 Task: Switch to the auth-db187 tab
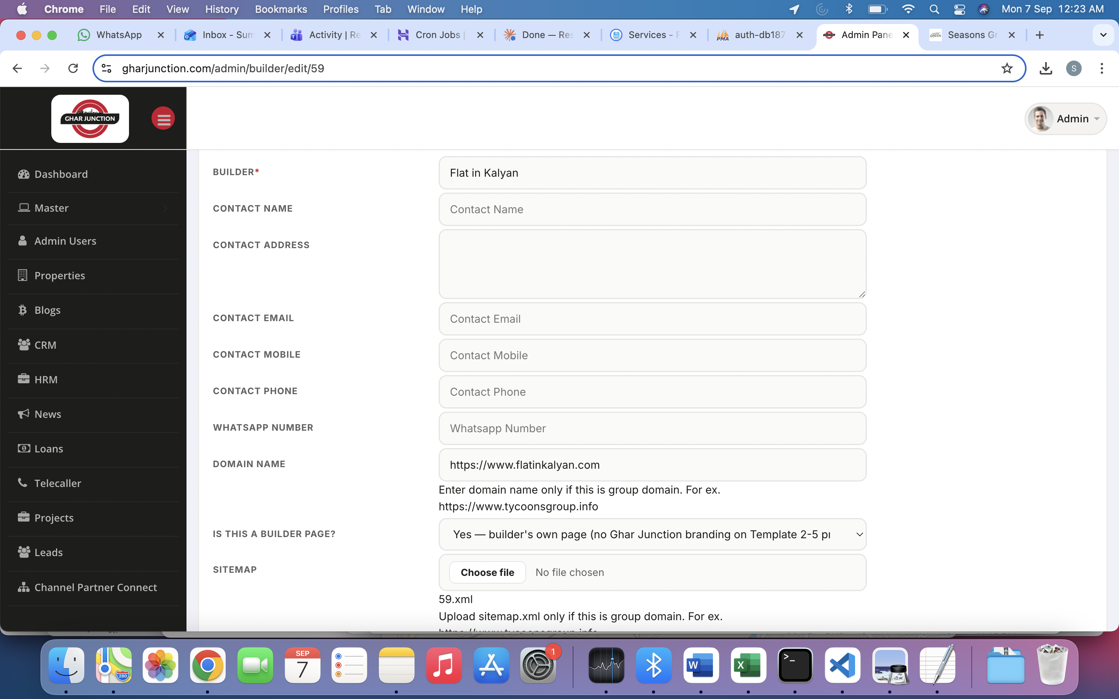(759, 35)
